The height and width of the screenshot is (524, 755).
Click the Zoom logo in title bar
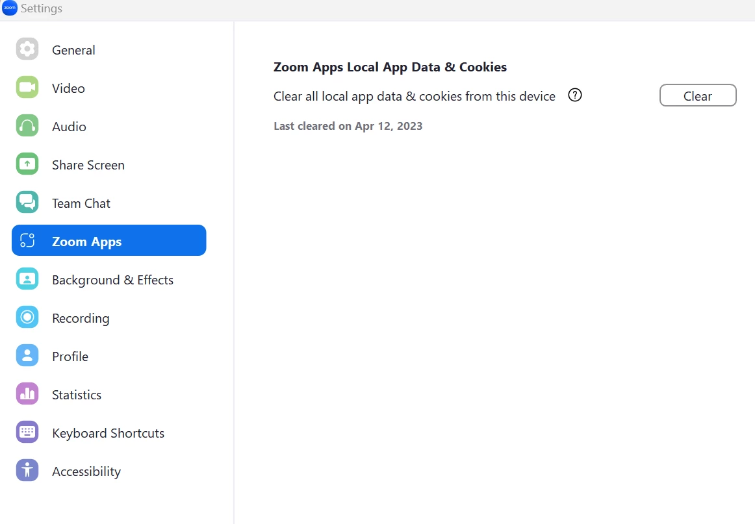(10, 8)
